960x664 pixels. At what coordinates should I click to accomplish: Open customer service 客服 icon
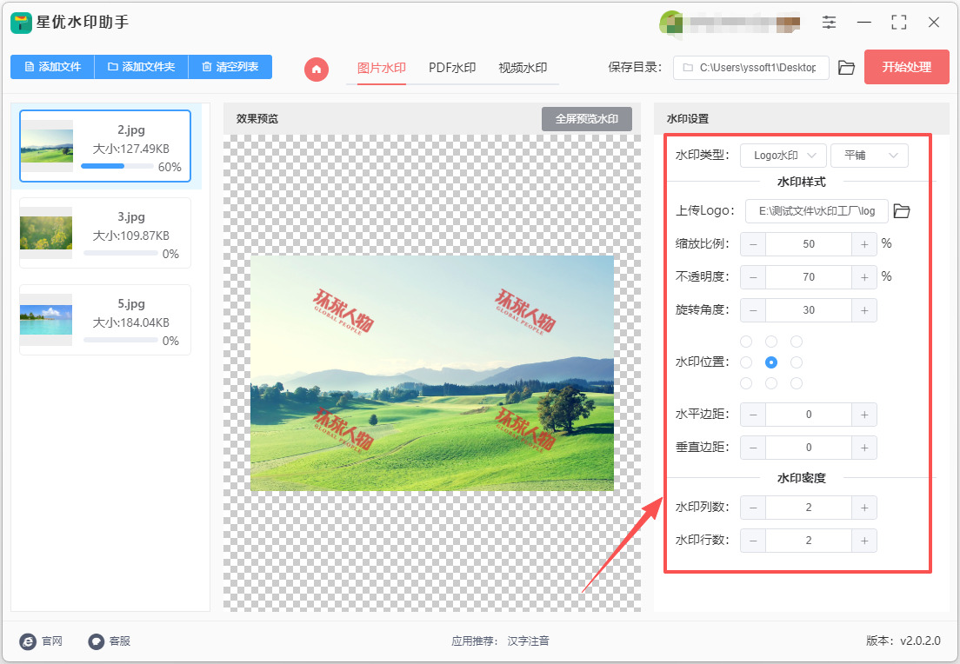click(x=97, y=641)
